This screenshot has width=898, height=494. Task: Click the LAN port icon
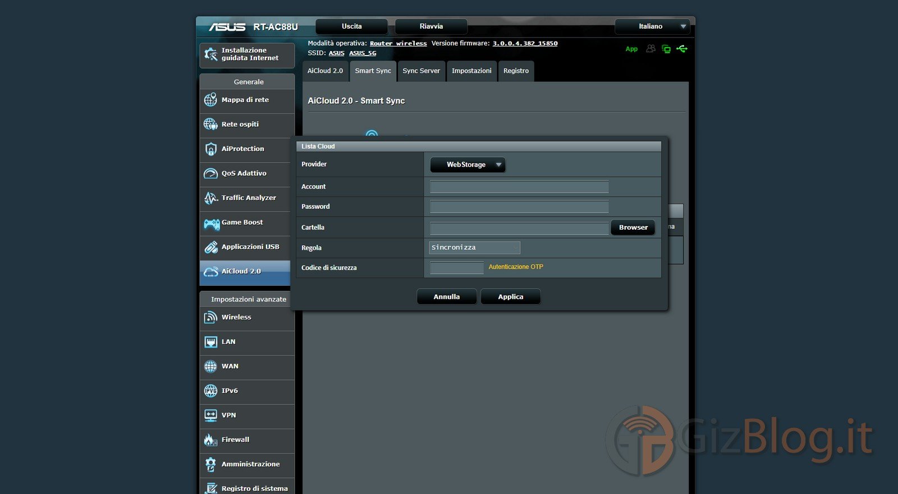210,342
